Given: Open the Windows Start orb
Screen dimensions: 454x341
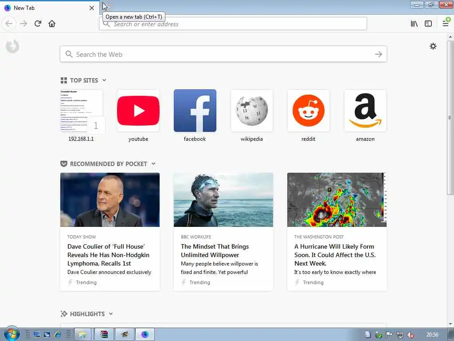Looking at the screenshot, I should point(12,334).
